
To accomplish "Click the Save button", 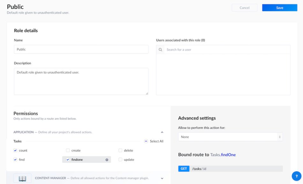I will point(279,8).
